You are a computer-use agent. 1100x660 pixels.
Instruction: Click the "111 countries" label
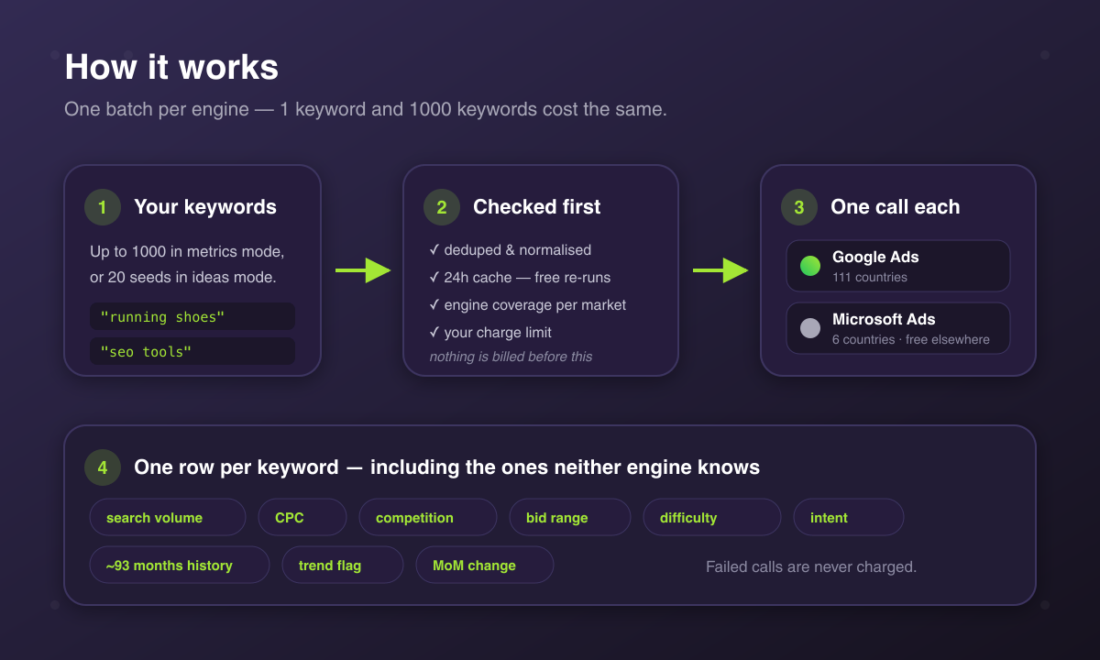(x=870, y=277)
